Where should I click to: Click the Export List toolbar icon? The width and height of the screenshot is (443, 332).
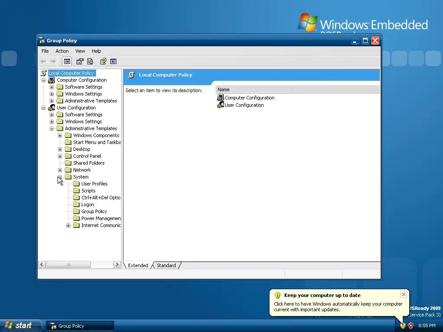(x=90, y=61)
